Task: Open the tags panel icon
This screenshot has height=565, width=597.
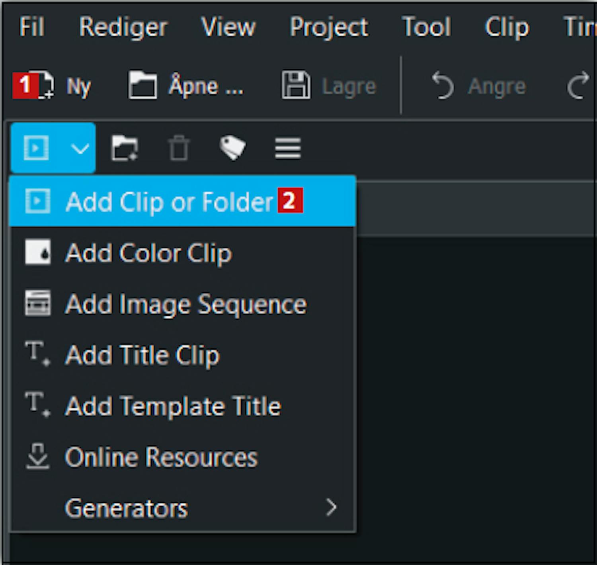Action: (232, 148)
